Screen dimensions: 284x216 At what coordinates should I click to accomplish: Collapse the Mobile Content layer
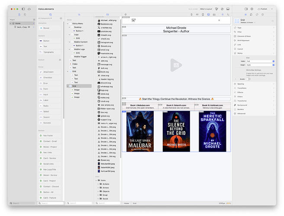click(x=70, y=42)
